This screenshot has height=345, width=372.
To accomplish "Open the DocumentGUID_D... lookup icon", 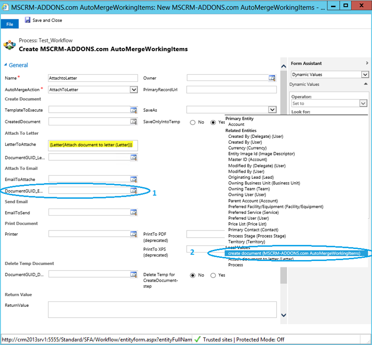I will 134,274.
